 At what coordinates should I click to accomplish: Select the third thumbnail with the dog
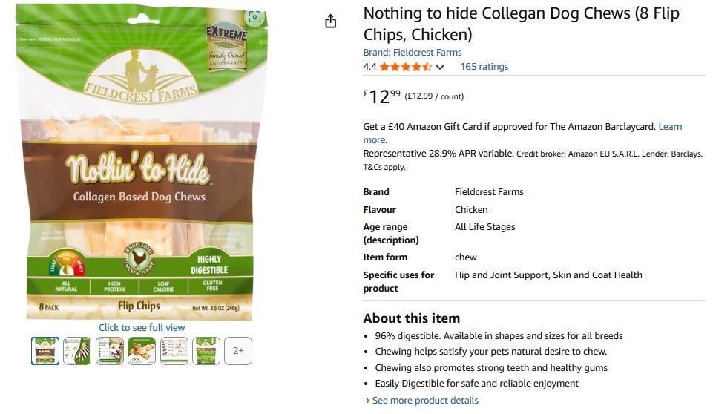pyautogui.click(x=109, y=351)
